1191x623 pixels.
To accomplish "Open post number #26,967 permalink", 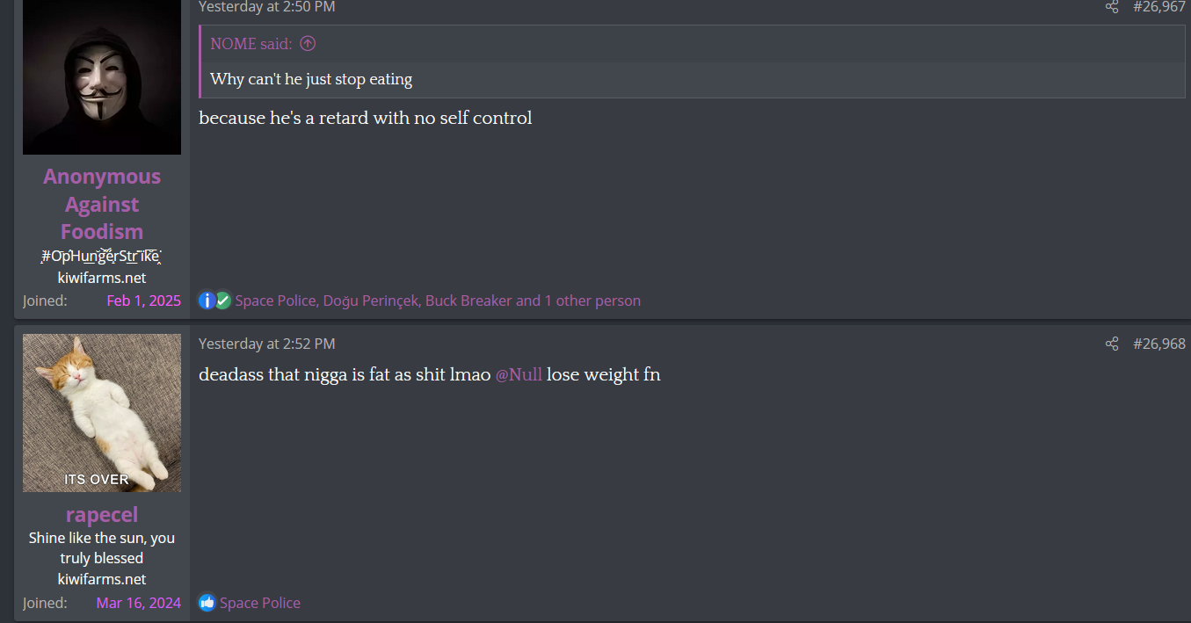I will pyautogui.click(x=1159, y=7).
